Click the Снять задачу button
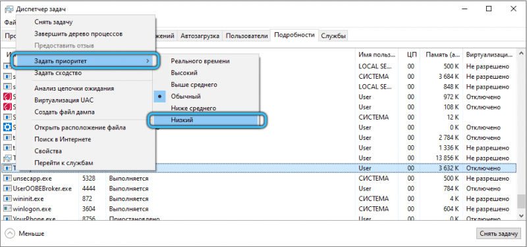Image resolution: width=527 pixels, height=247 pixels. (x=498, y=233)
